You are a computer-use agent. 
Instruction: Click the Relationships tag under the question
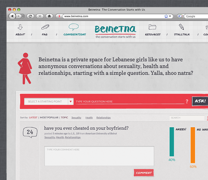coord(73,138)
